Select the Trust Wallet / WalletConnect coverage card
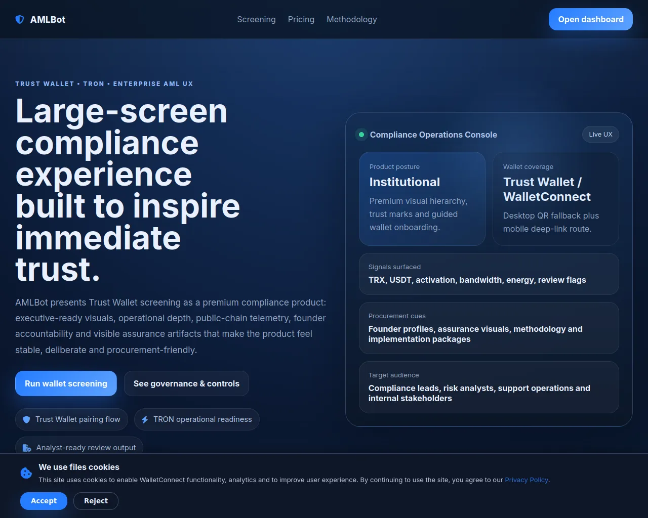Viewport: 648px width, 518px height. click(556, 199)
